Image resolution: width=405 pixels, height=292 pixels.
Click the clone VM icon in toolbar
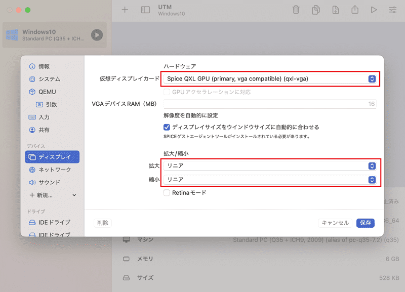pyautogui.click(x=315, y=10)
